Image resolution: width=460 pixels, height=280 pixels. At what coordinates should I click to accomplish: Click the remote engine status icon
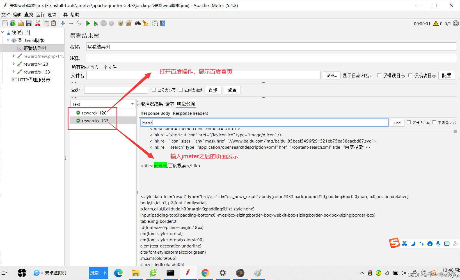point(456,24)
